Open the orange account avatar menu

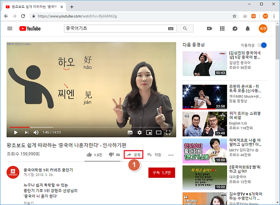(x=263, y=28)
